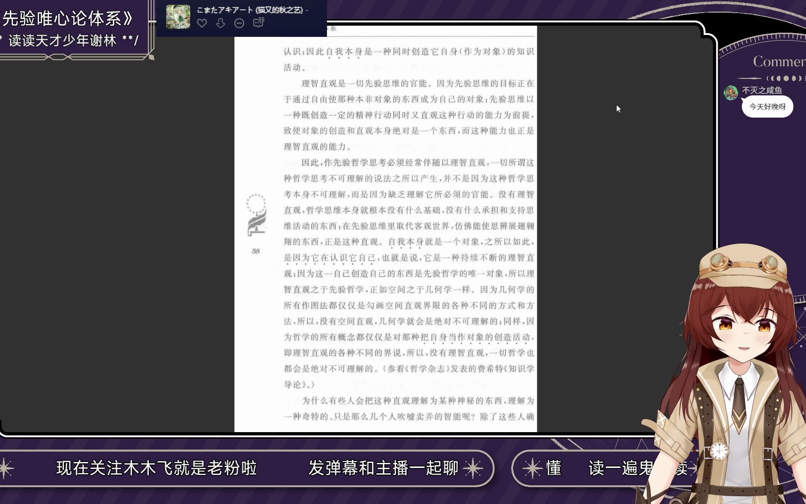The image size is (806, 504).
Task: Open the avatar of commenter 不灭之咸鱼
Action: point(730,92)
